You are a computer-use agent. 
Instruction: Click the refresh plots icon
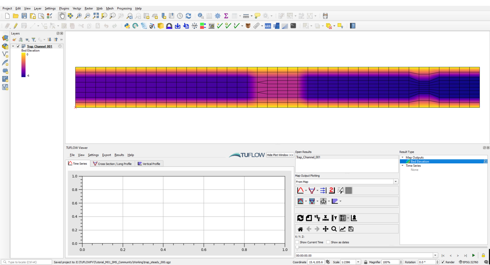click(x=300, y=218)
